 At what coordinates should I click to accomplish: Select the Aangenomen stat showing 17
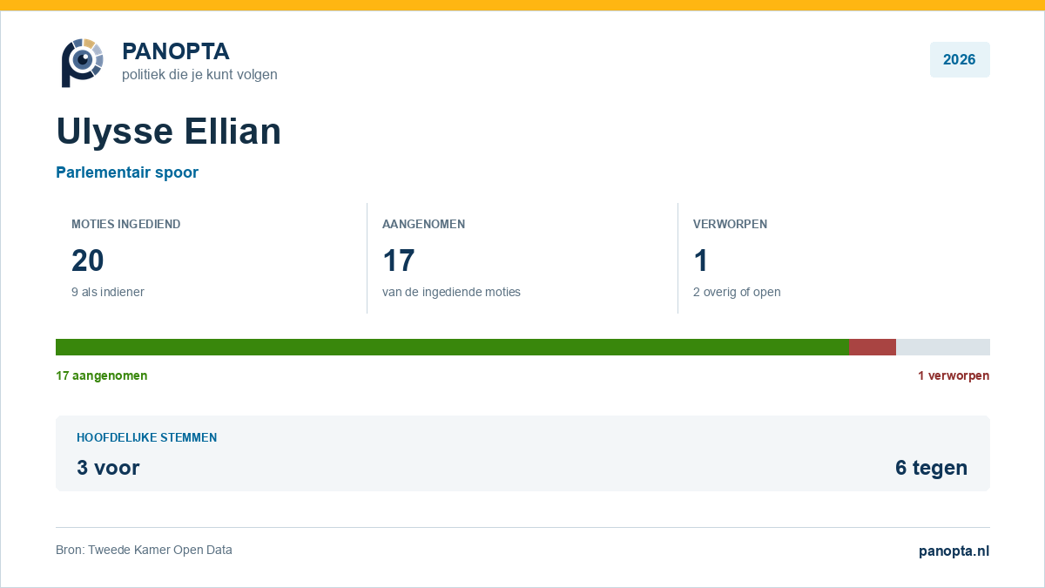[522, 258]
